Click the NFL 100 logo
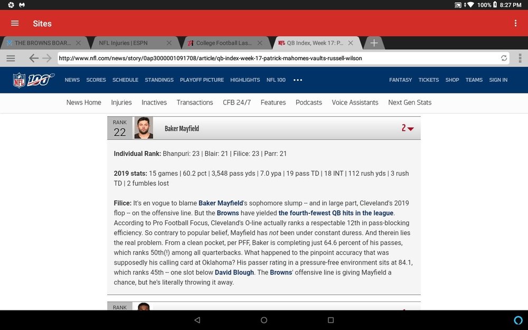Screen dimensions: 528x330 (33, 80)
